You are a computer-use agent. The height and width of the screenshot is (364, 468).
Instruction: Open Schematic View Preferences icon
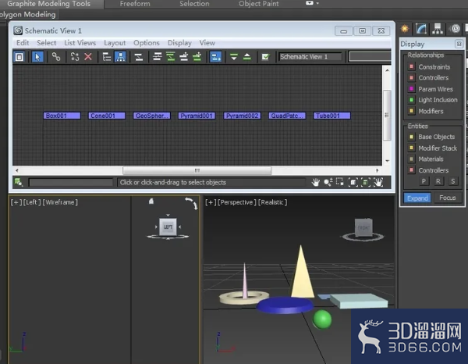[265, 57]
